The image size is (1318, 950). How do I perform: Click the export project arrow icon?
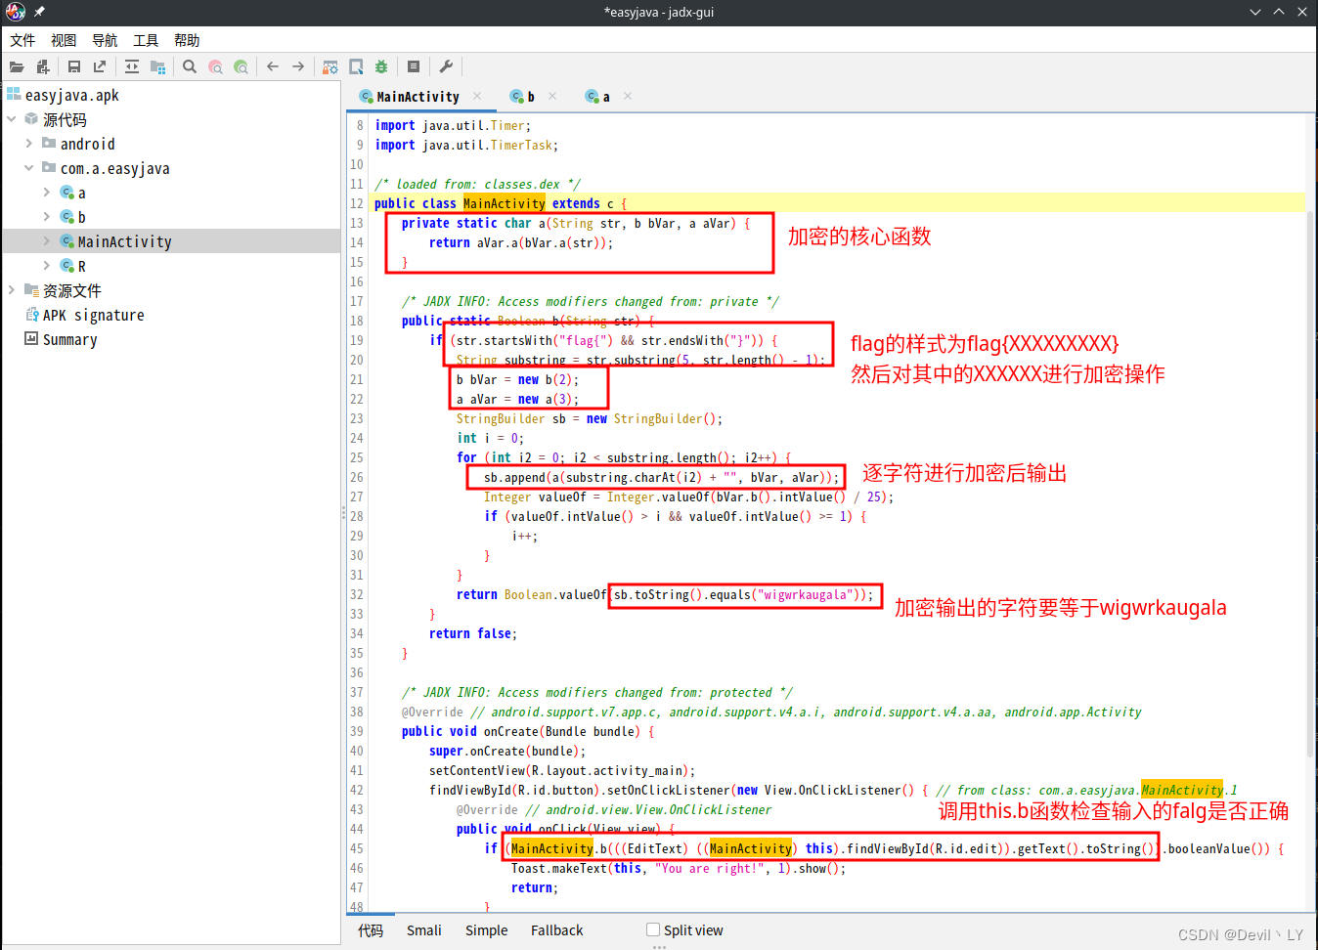pos(100,66)
